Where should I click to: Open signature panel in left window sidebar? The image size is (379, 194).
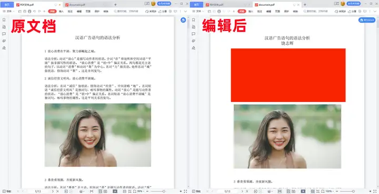click(x=4, y=48)
